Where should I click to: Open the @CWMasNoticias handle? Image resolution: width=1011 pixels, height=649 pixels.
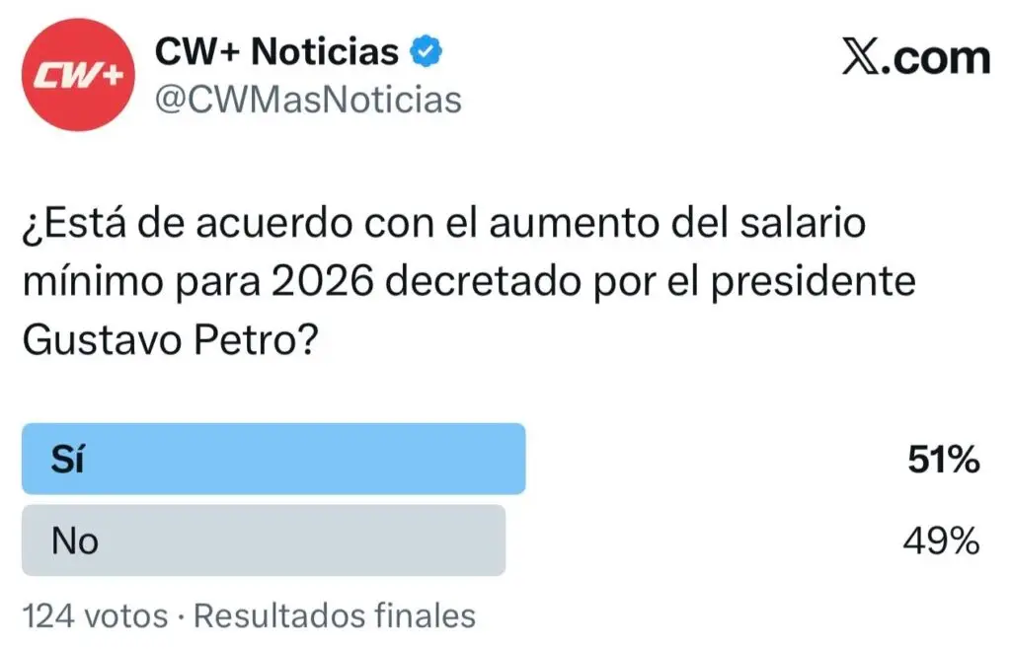coord(308,100)
